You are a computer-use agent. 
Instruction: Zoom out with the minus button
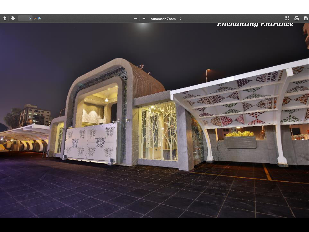coord(135,18)
